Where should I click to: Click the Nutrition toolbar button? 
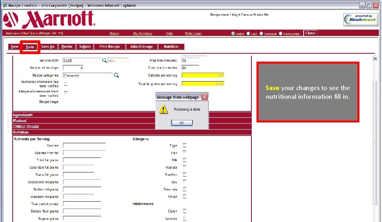[x=171, y=47]
